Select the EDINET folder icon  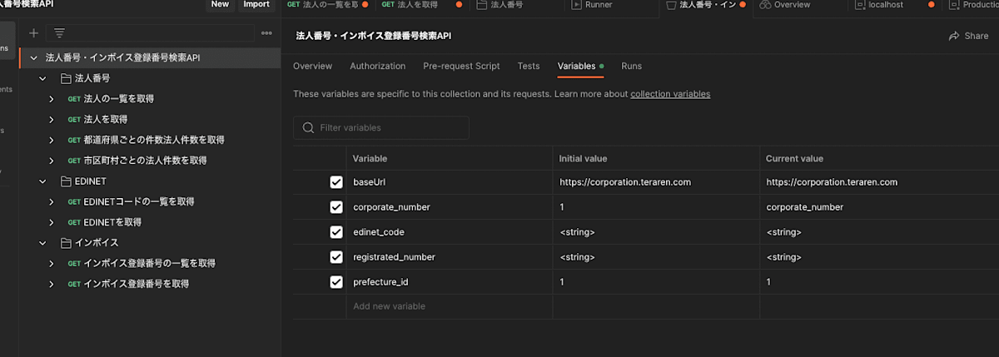[x=67, y=181]
